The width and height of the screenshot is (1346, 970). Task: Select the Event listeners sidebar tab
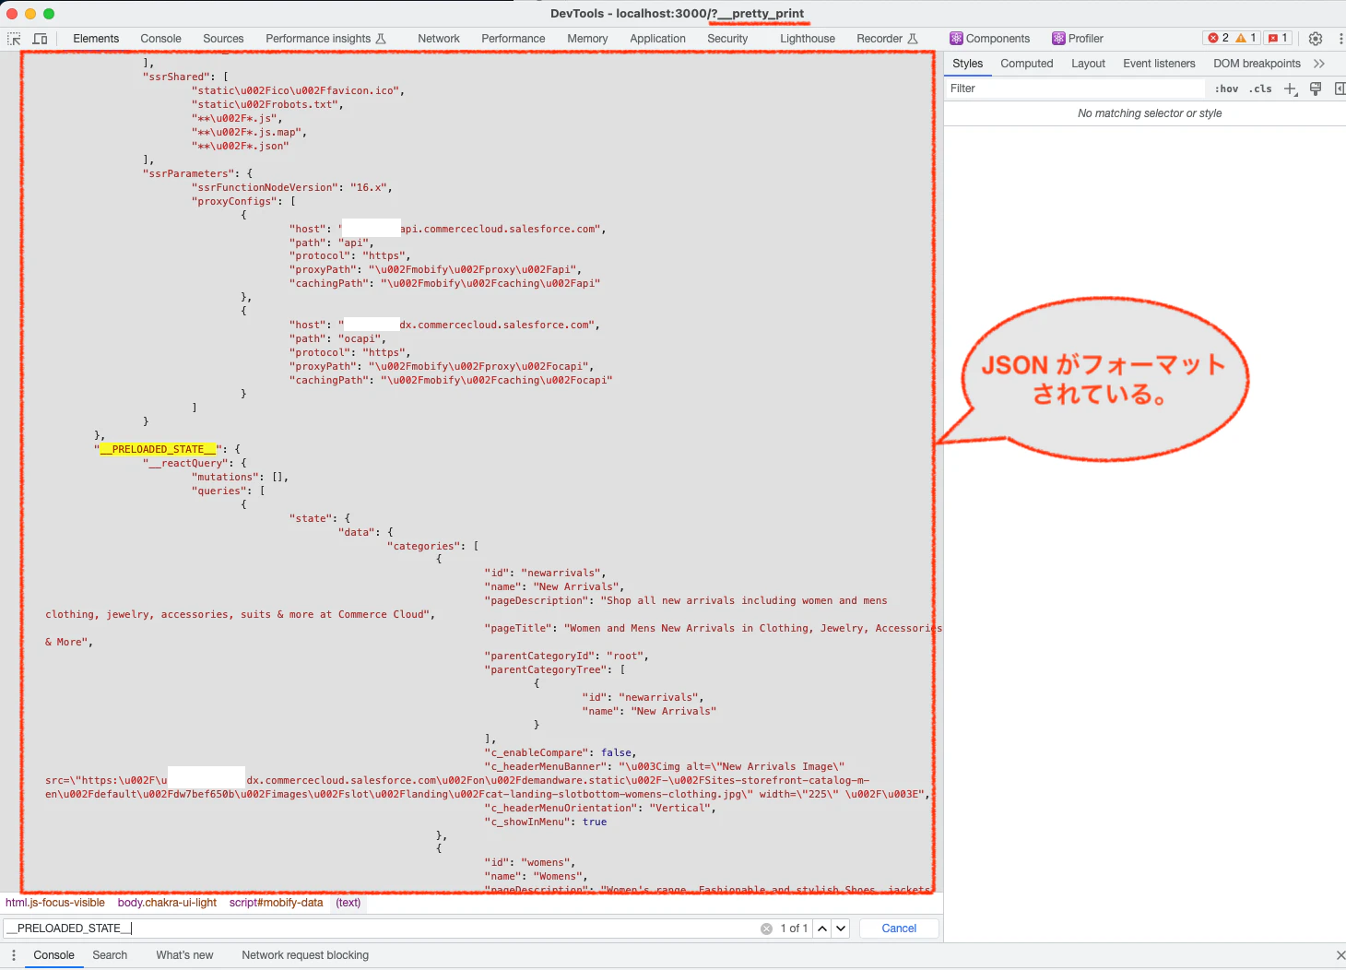1159,64
